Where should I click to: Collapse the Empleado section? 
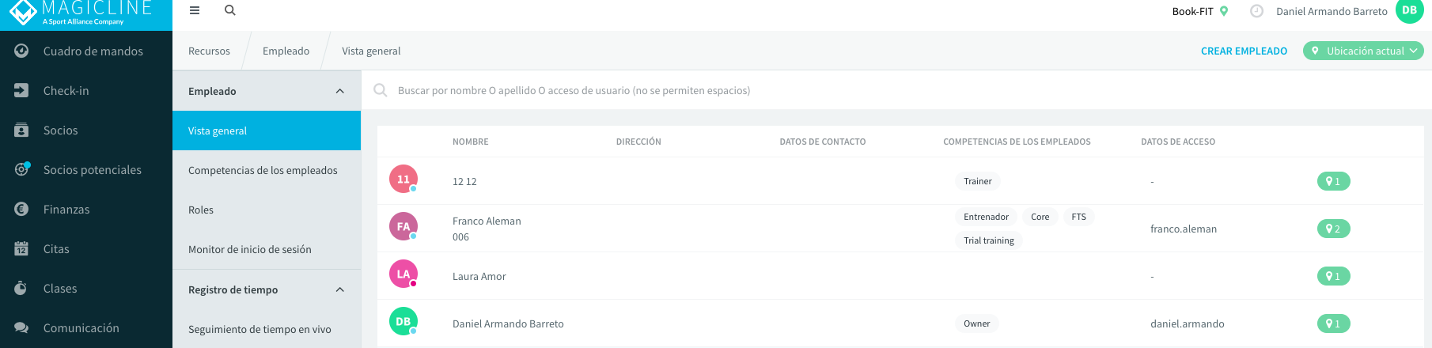point(340,91)
